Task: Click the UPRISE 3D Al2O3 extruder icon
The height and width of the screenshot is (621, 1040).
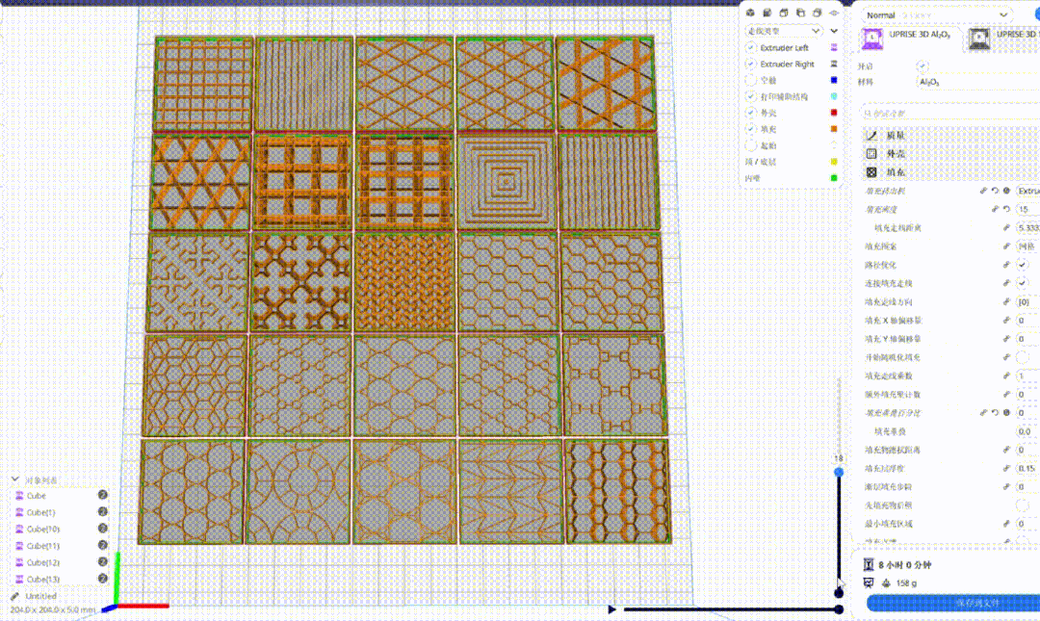Action: point(871,37)
